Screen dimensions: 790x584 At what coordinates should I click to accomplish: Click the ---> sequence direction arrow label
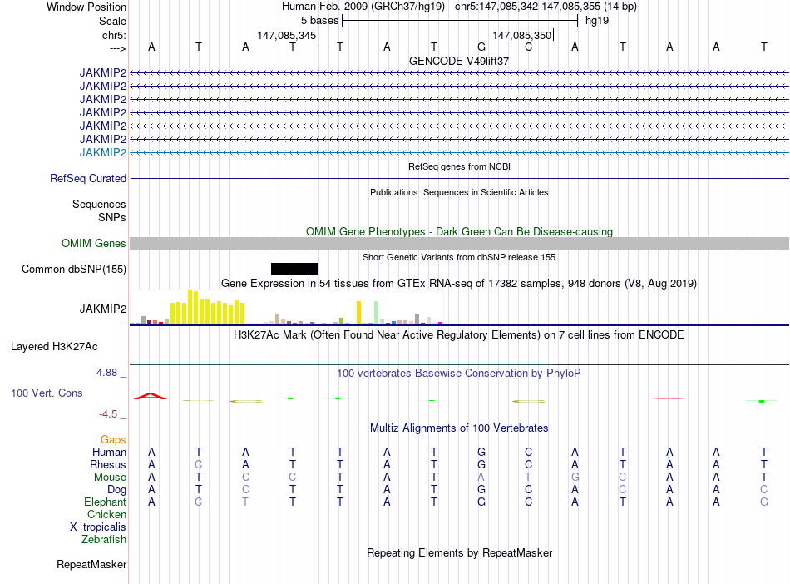pyautogui.click(x=118, y=48)
